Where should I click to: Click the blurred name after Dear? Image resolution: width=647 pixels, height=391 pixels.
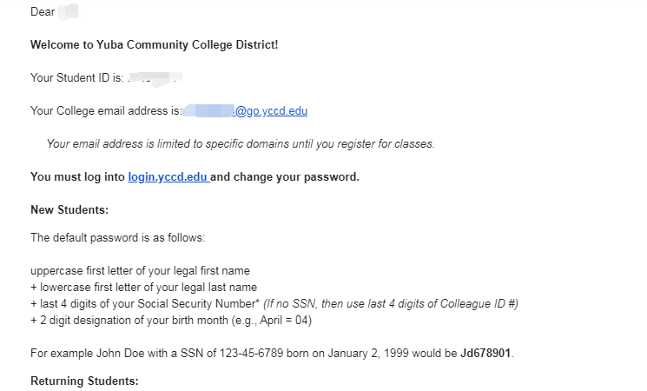point(69,11)
